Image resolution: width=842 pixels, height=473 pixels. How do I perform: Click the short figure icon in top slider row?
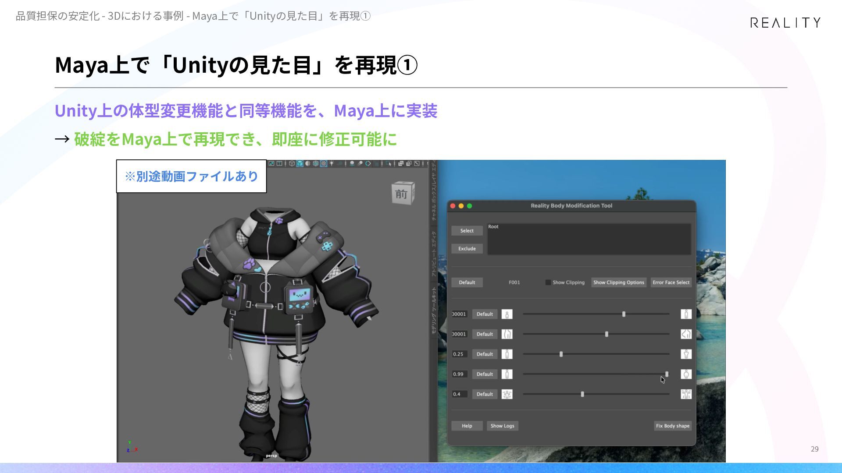(507, 314)
